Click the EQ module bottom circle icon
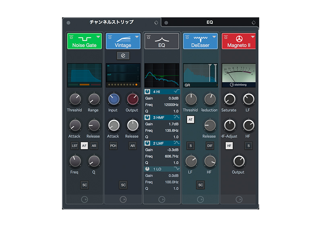Viewport: 322px width, 226px height. click(162, 199)
